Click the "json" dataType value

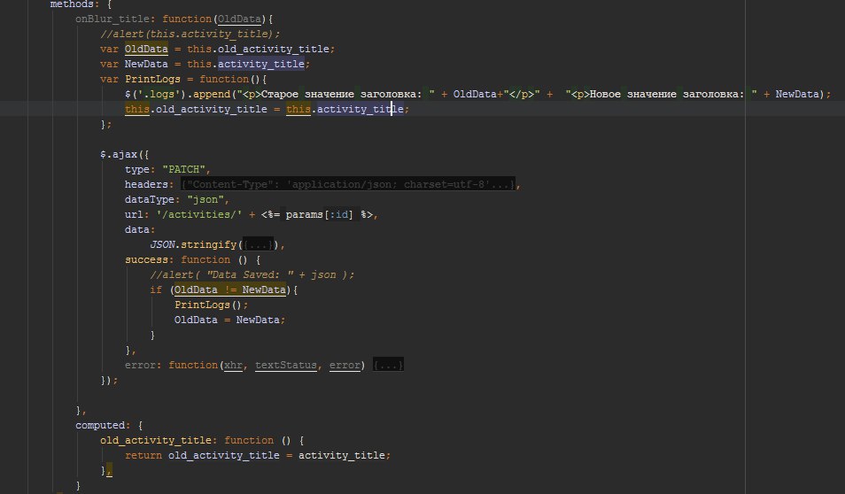tap(205, 200)
